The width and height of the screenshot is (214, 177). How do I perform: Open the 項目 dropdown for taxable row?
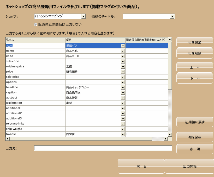(x=123, y=134)
